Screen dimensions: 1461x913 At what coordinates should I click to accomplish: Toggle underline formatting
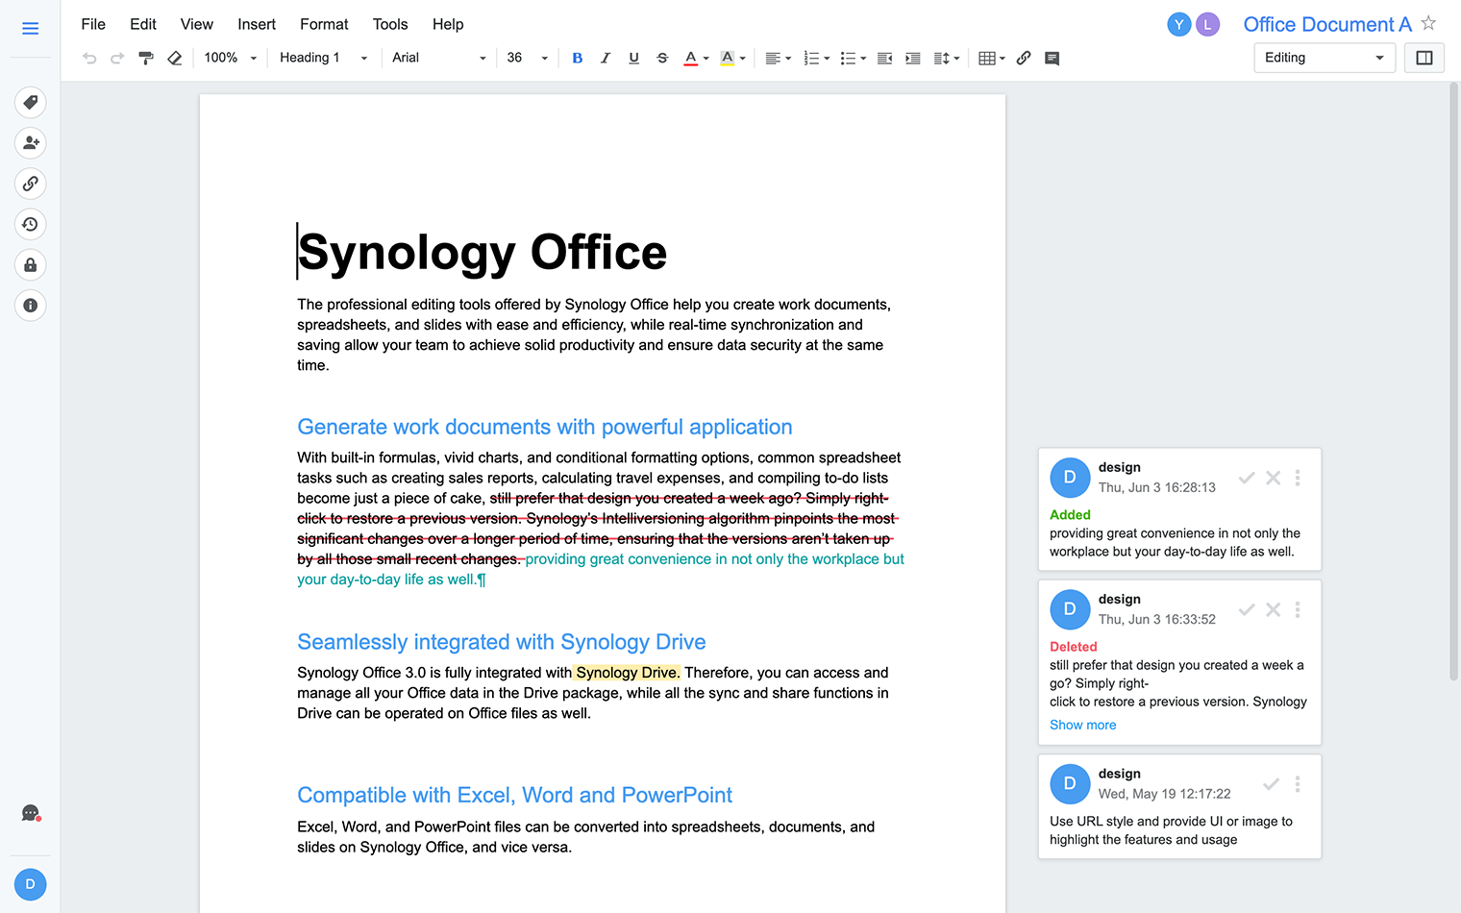[634, 59]
